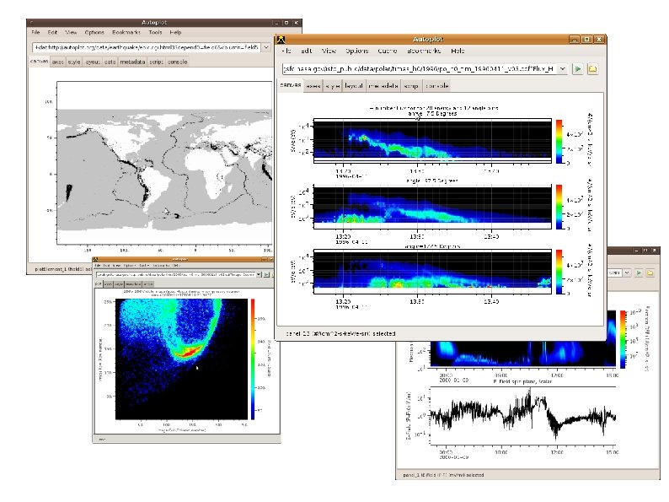Click the color bar beside the image plot
Viewport: 669px width, 502px height.
tap(253, 359)
